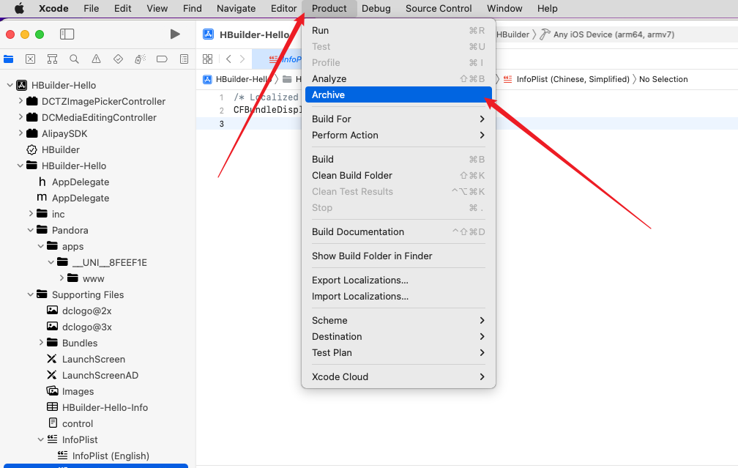Click the editor related items grid icon
The height and width of the screenshot is (468, 738).
pos(208,59)
